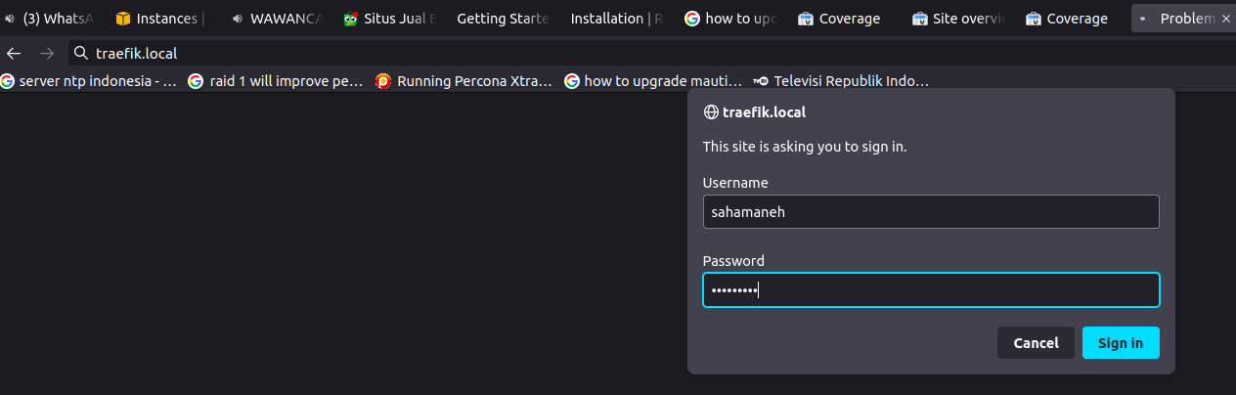Screen dimensions: 1236x395
Task: Switch to the WhatsApp tab
Action: (51, 19)
